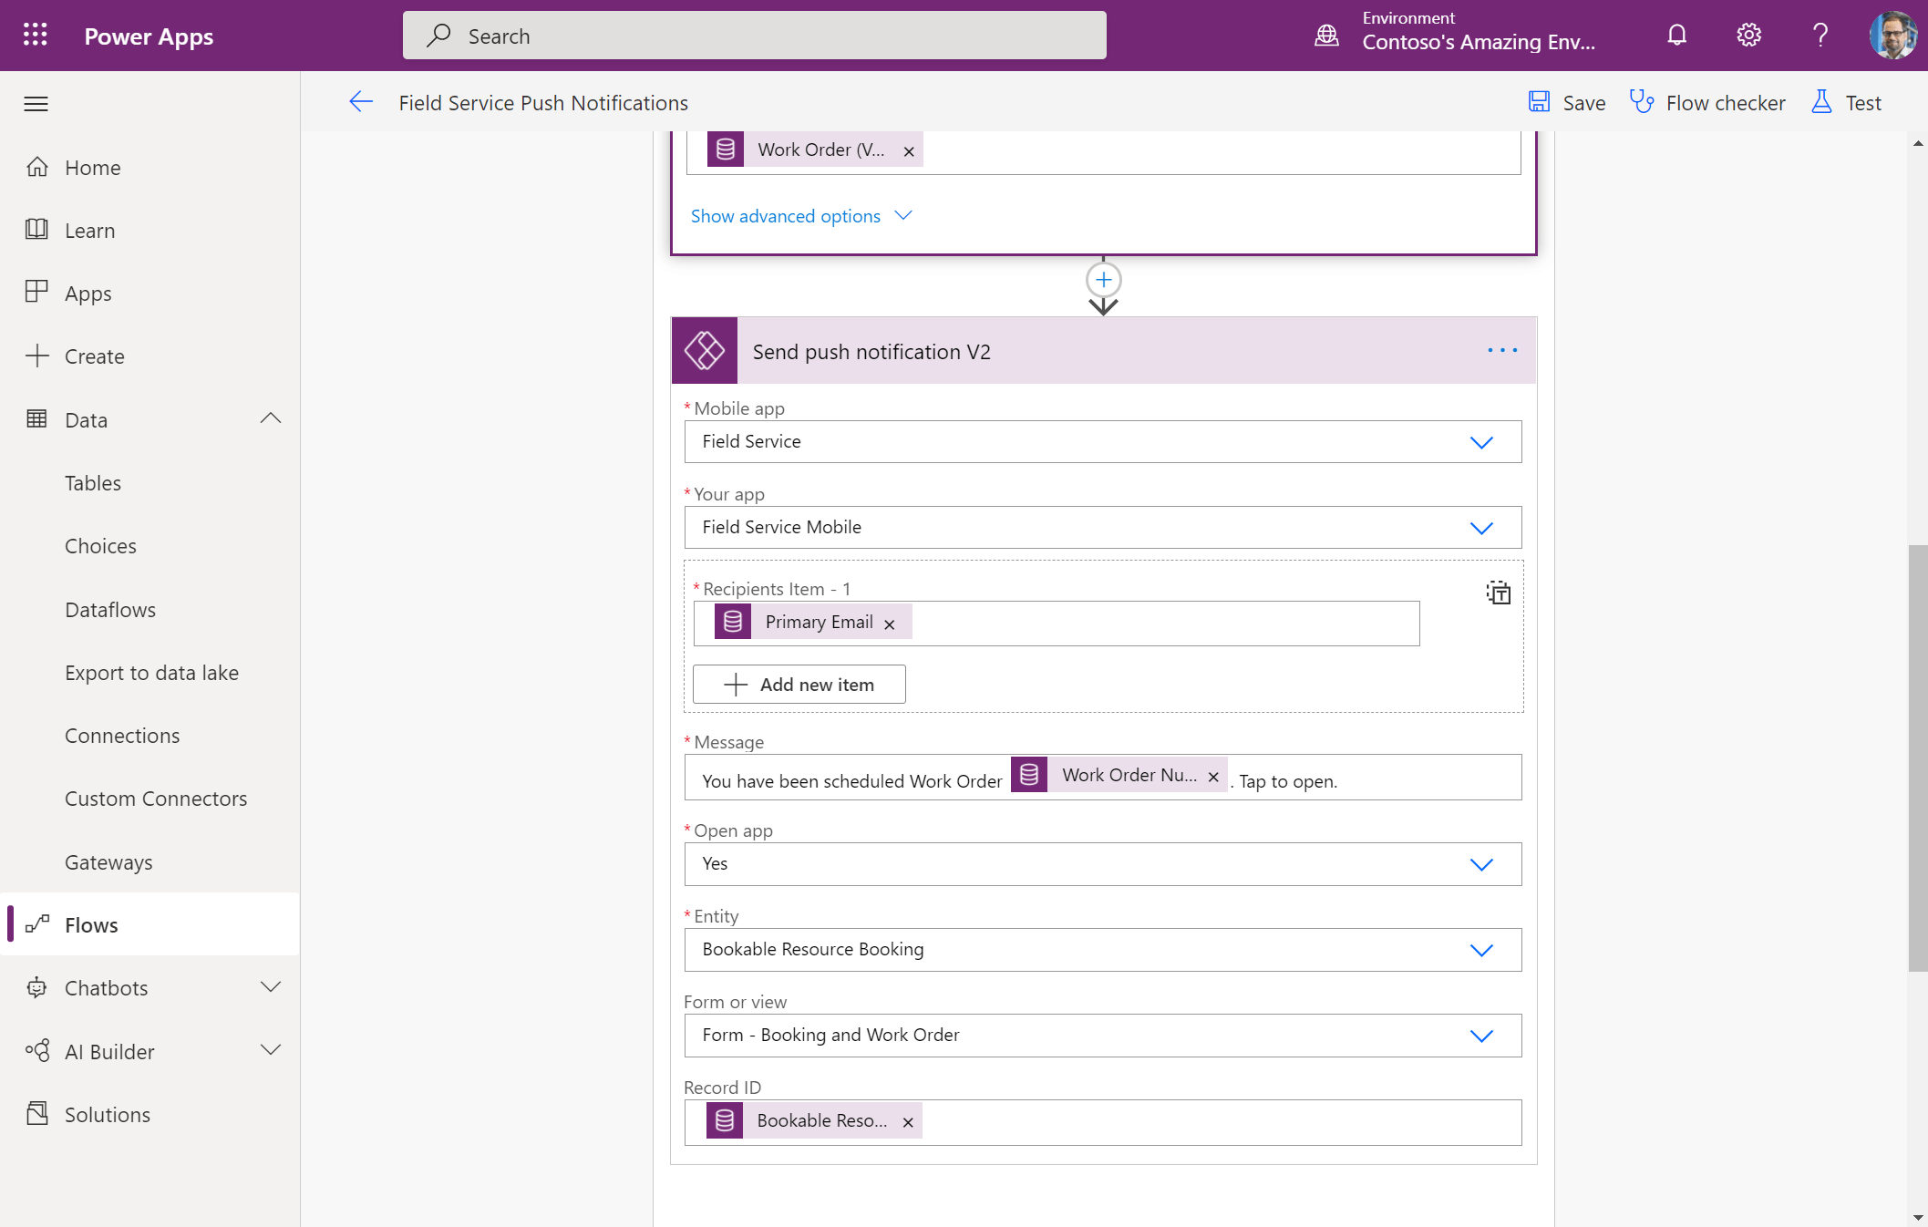The width and height of the screenshot is (1928, 1227).
Task: Open Solutions from the sidebar
Action: 108,1115
